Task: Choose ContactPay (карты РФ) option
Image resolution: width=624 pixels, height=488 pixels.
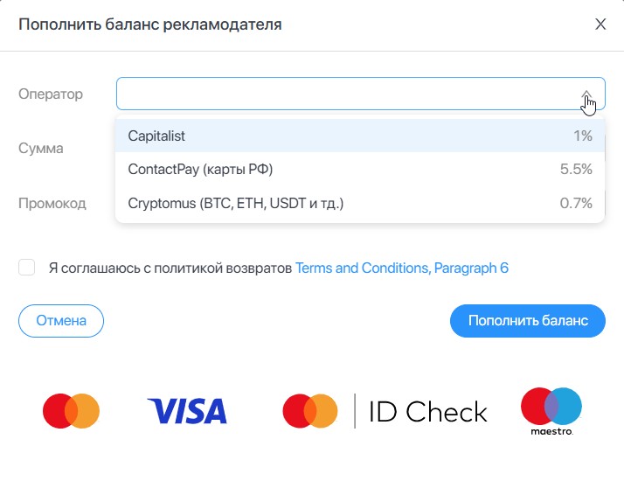Action: (x=206, y=170)
